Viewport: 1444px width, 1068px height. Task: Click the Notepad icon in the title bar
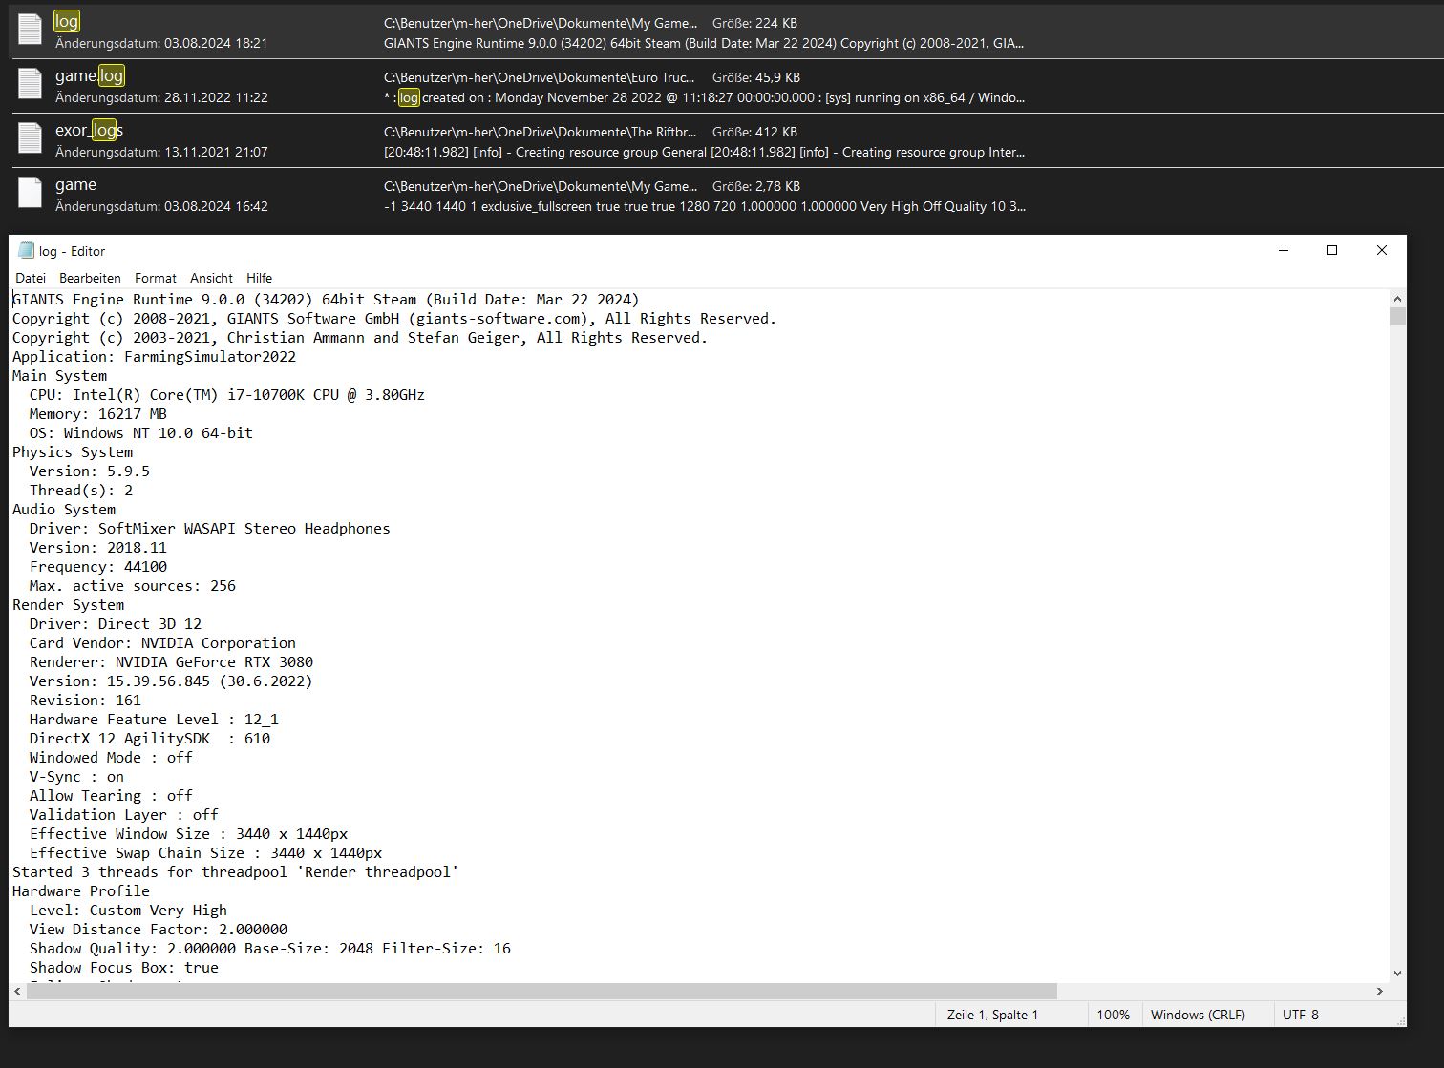pos(26,251)
